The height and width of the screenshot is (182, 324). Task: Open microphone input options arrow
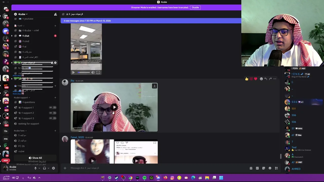click(x=39, y=168)
